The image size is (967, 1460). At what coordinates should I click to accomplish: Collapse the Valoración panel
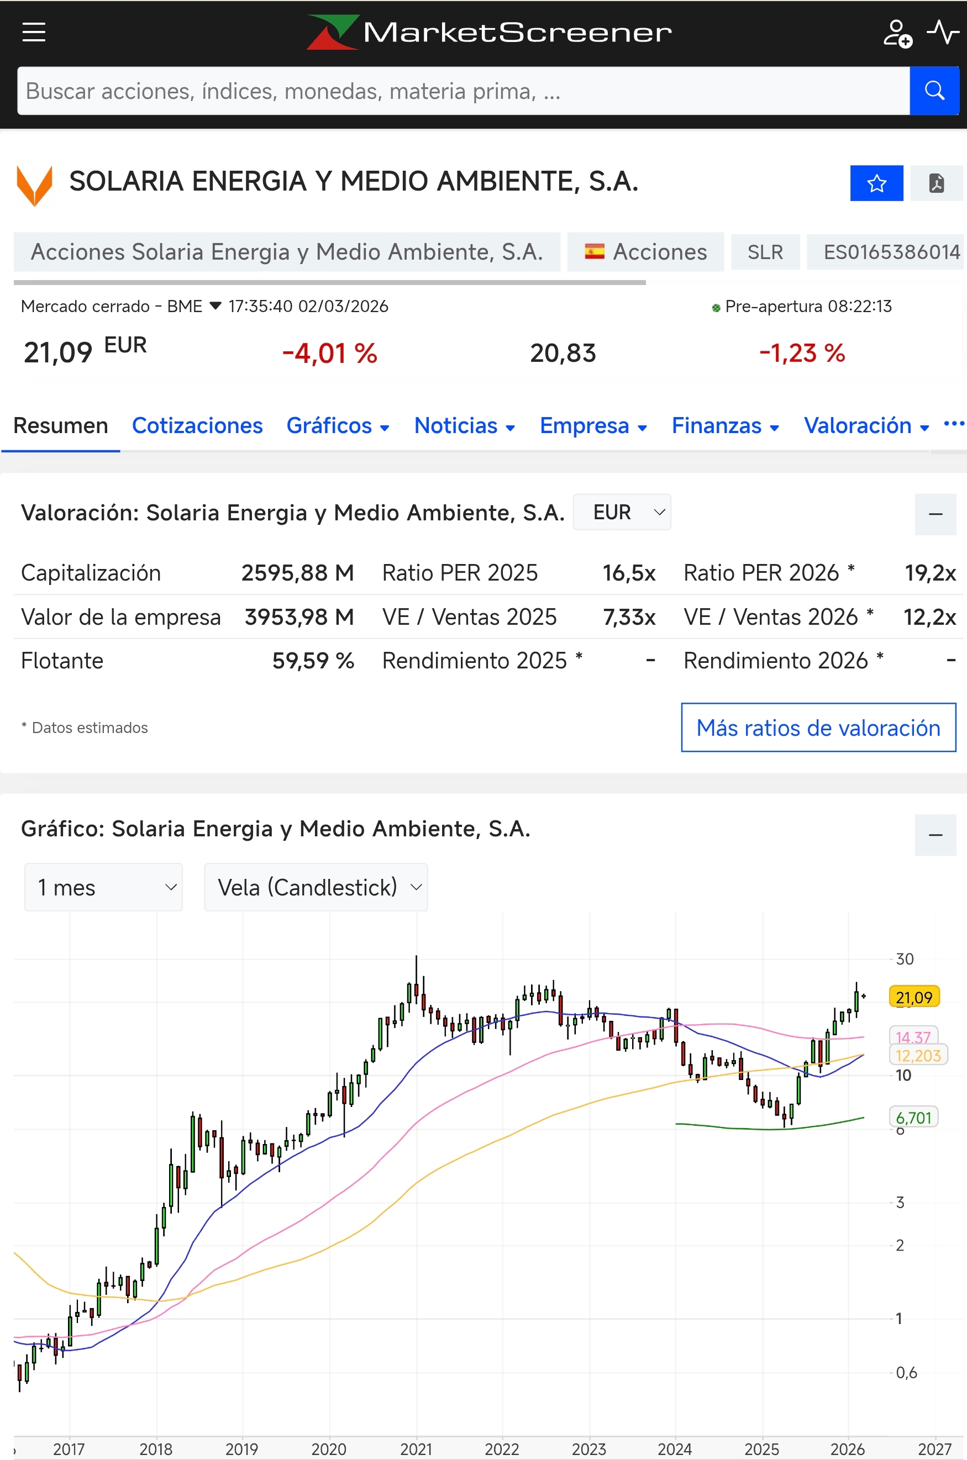point(936,514)
